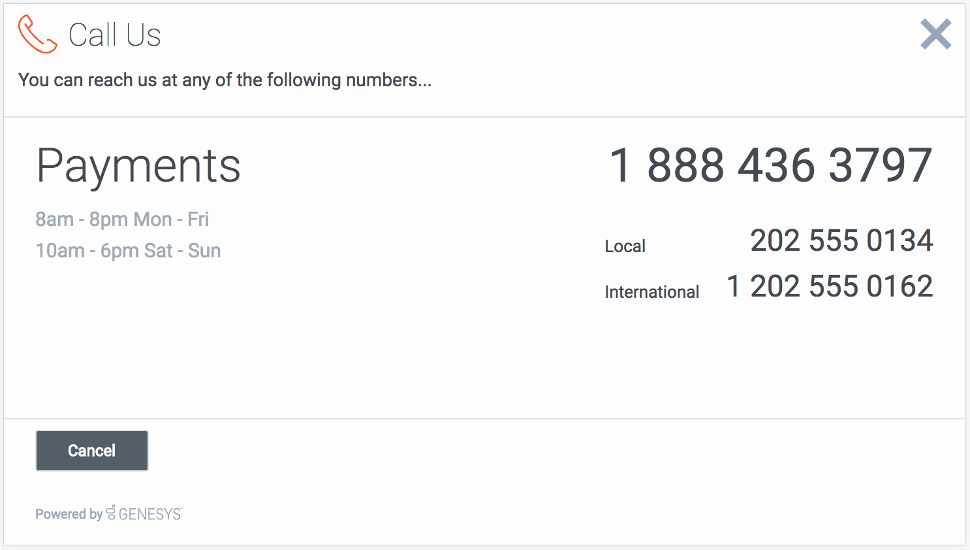Click the "Powered by" footer text
The height and width of the screenshot is (550, 970).
point(69,514)
